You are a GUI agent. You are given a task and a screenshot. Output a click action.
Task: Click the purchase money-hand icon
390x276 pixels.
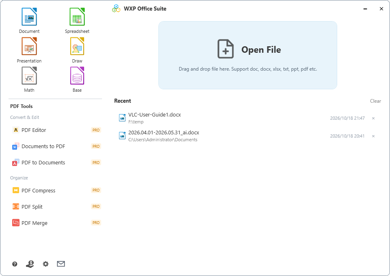(x=30, y=264)
